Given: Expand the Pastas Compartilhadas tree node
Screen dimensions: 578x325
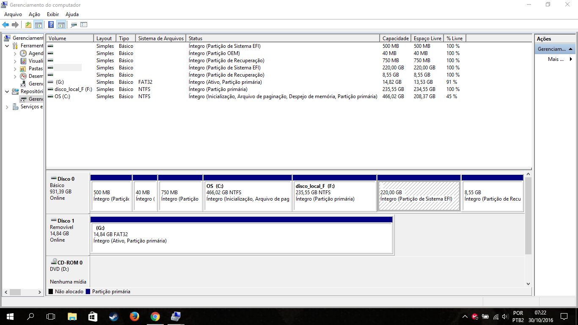Looking at the screenshot, I should pos(15,69).
